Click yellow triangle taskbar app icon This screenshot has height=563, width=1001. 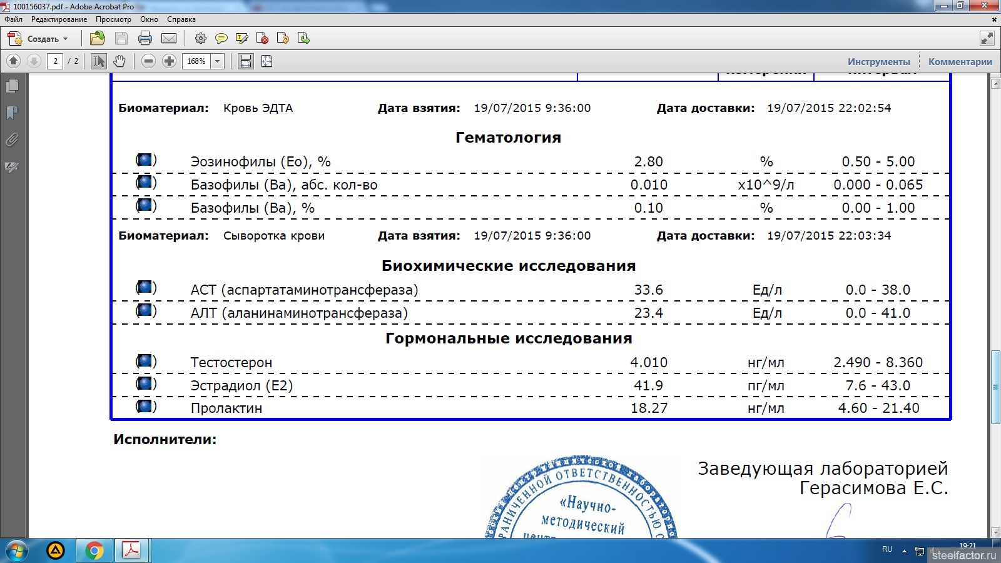click(56, 551)
